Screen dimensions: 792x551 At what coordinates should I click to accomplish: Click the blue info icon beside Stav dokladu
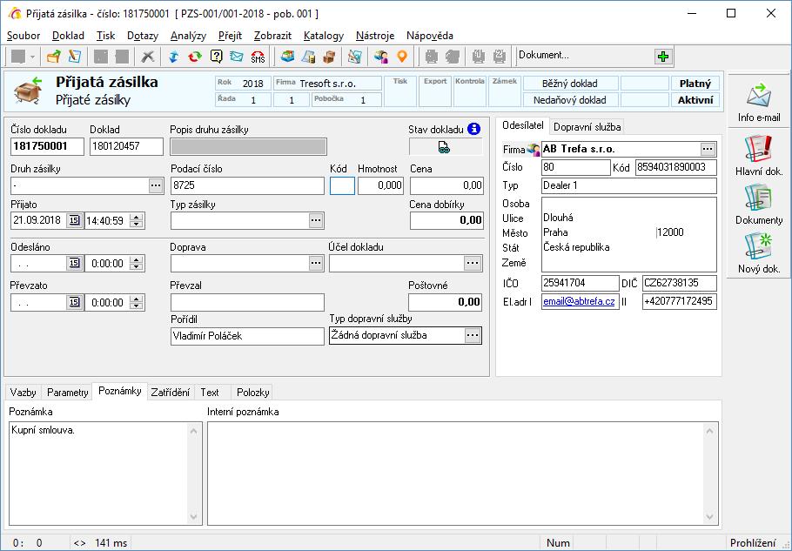pyautogui.click(x=473, y=129)
